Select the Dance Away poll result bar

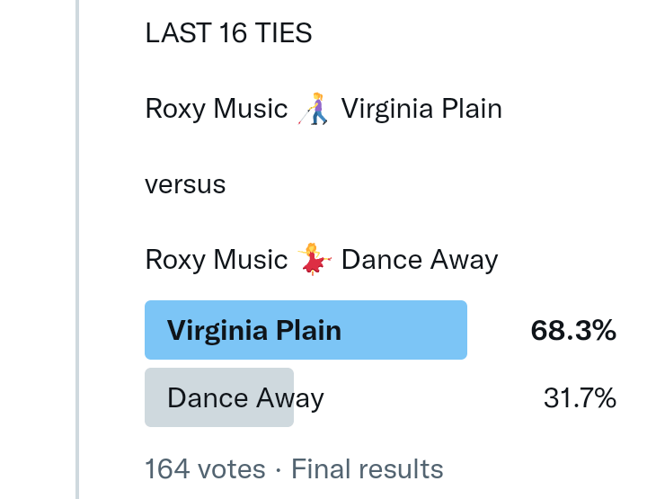point(219,397)
